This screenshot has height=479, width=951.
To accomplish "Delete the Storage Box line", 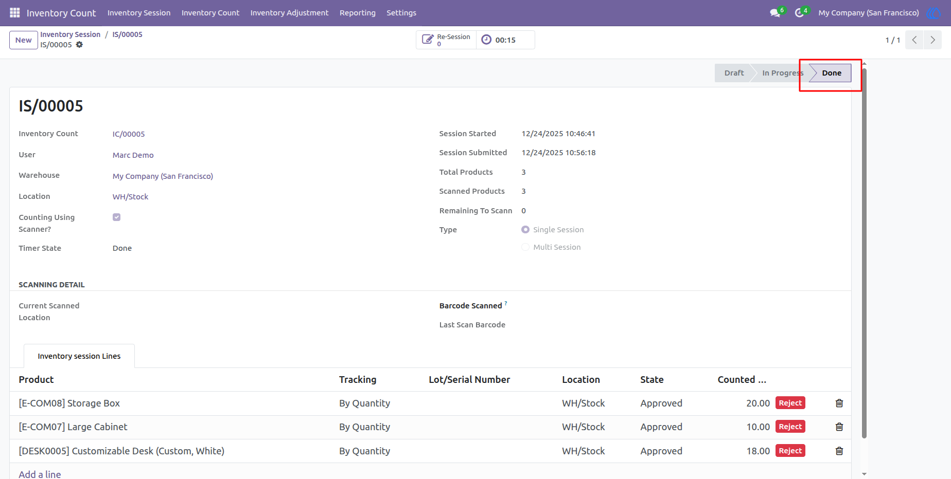I will tap(839, 403).
